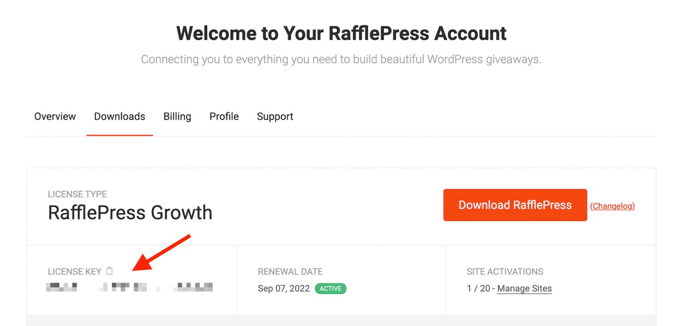Switch to the Overview tab

[x=55, y=116]
